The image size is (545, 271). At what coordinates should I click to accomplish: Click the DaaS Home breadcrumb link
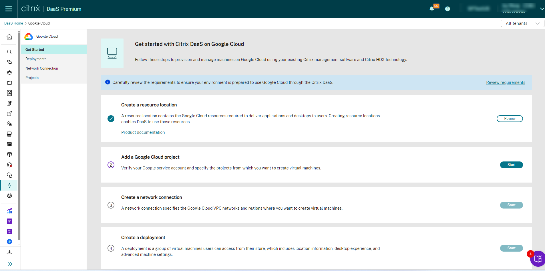[13, 23]
